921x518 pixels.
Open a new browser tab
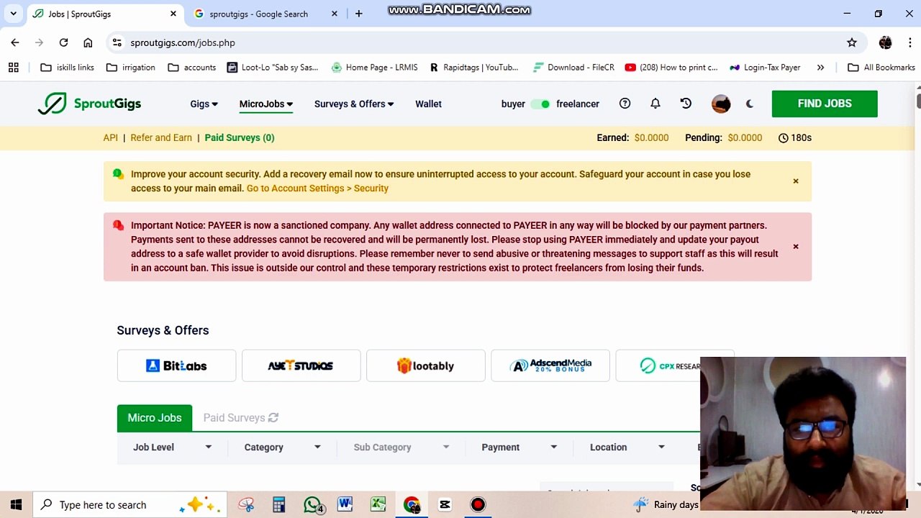coord(358,14)
